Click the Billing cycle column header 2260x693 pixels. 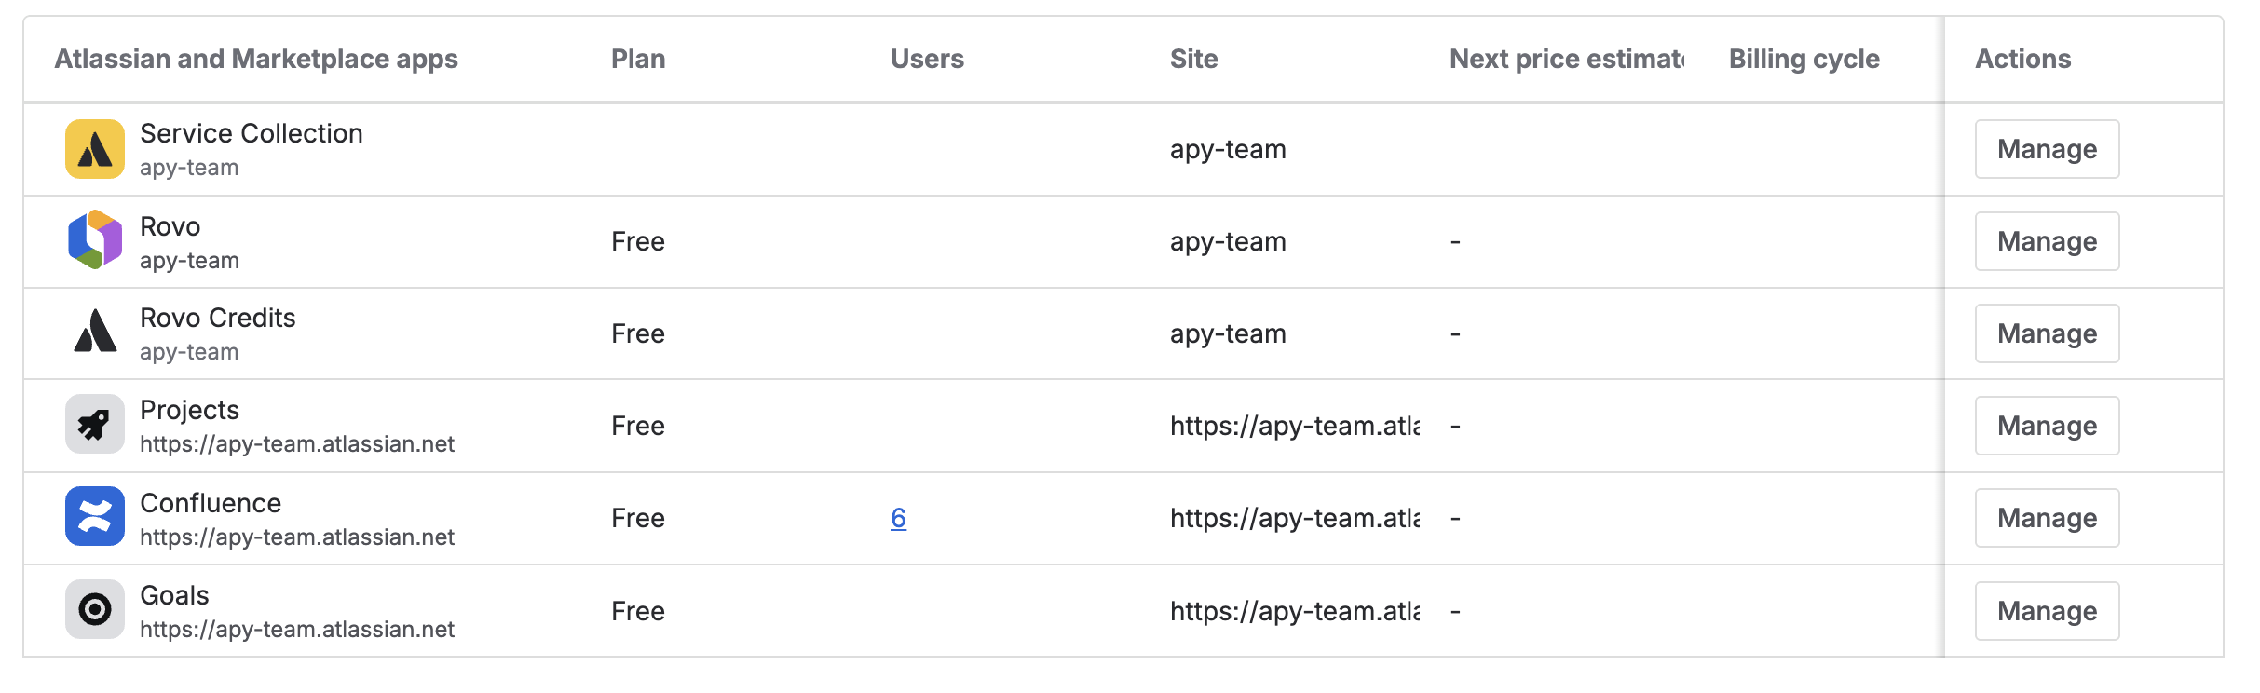(1804, 59)
